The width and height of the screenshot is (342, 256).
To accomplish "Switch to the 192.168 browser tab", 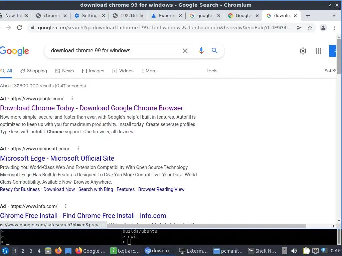I will [128, 16].
